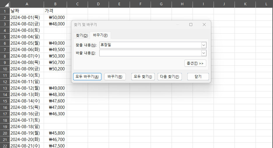Select cell with ₩47,500

pos(55,146)
